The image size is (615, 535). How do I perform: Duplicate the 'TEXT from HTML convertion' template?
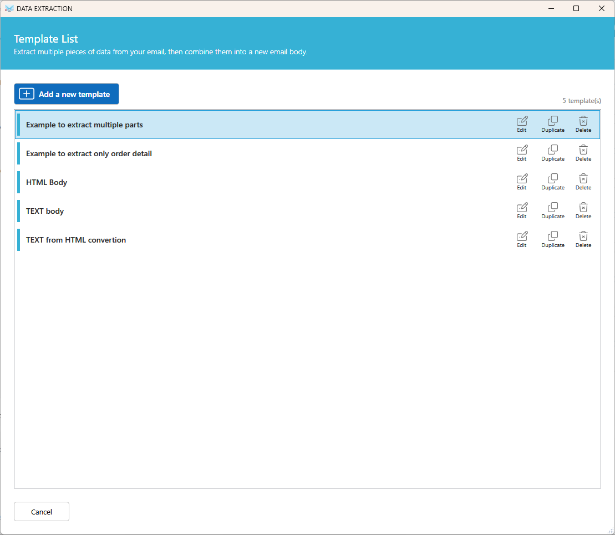pyautogui.click(x=553, y=240)
